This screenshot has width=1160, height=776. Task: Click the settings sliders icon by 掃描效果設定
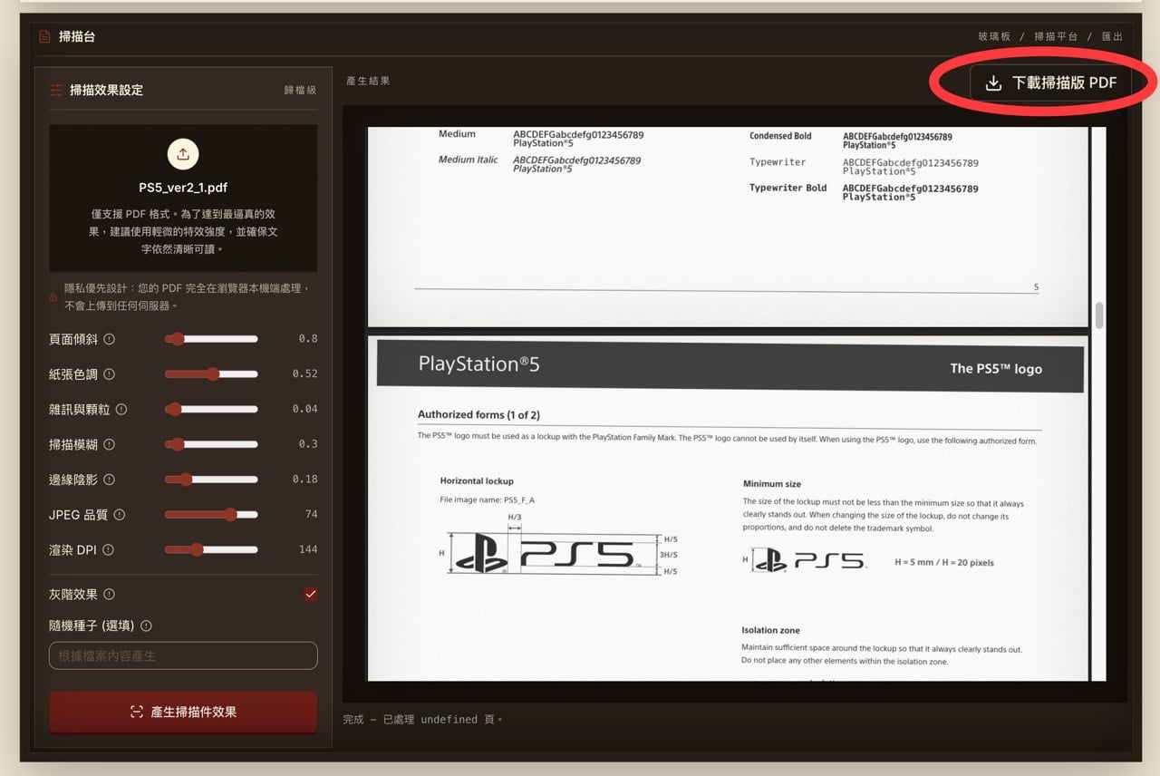56,90
